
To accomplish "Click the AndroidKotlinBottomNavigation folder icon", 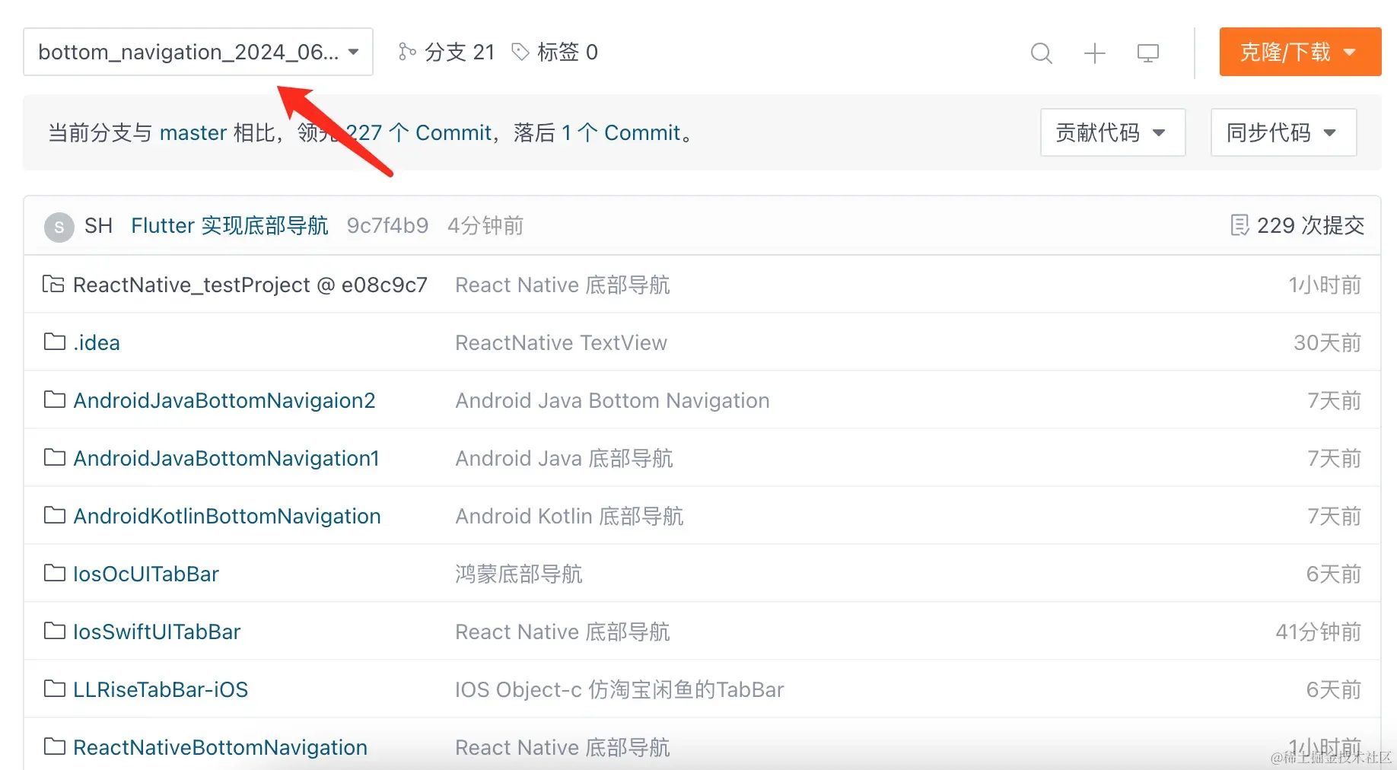I will click(x=54, y=515).
